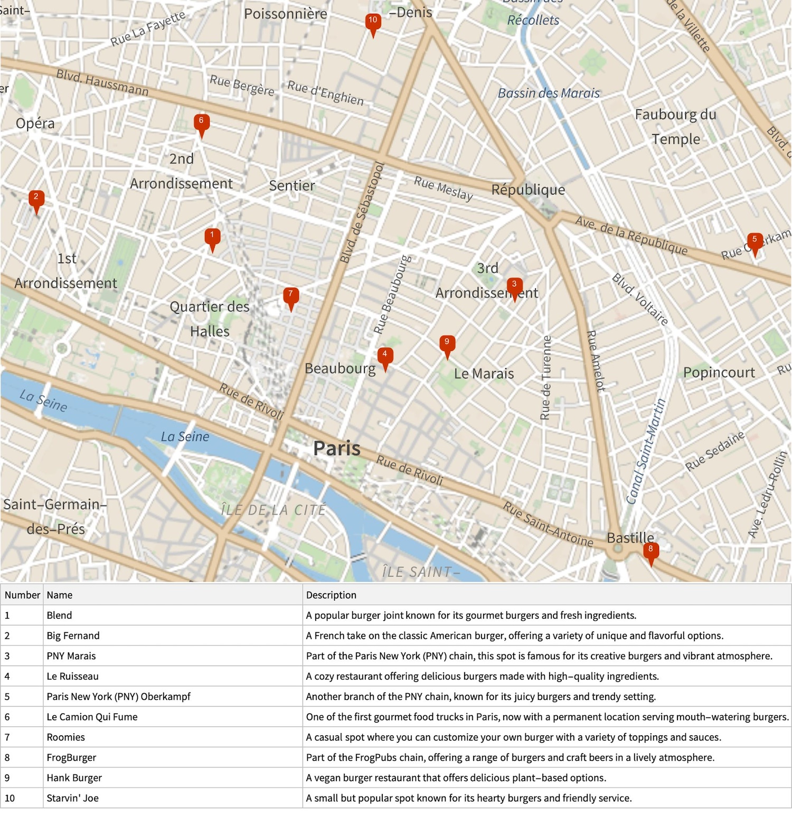
Task: Select pin 5 on Rue Oberkampf
Action: pos(755,242)
